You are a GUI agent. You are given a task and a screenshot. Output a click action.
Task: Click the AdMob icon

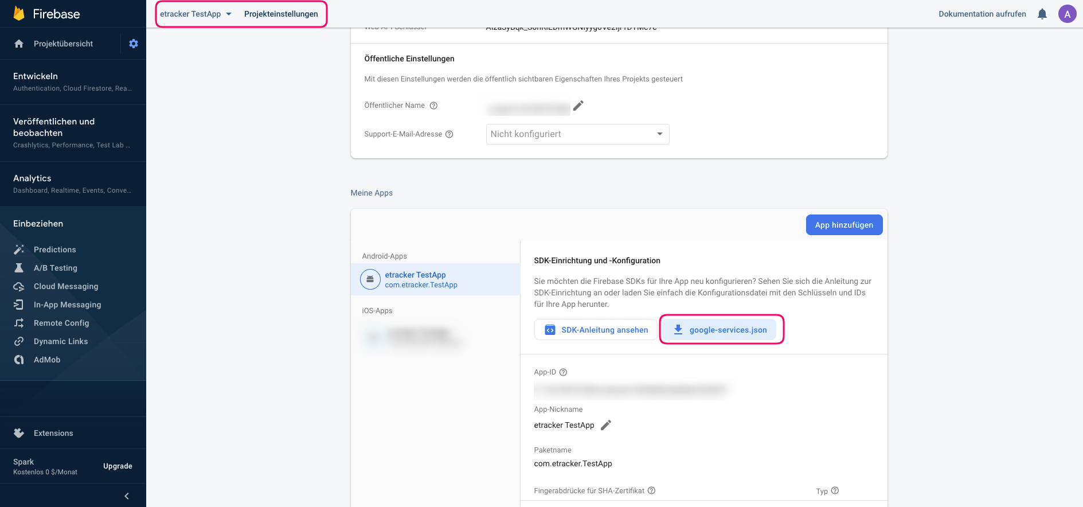click(x=19, y=360)
